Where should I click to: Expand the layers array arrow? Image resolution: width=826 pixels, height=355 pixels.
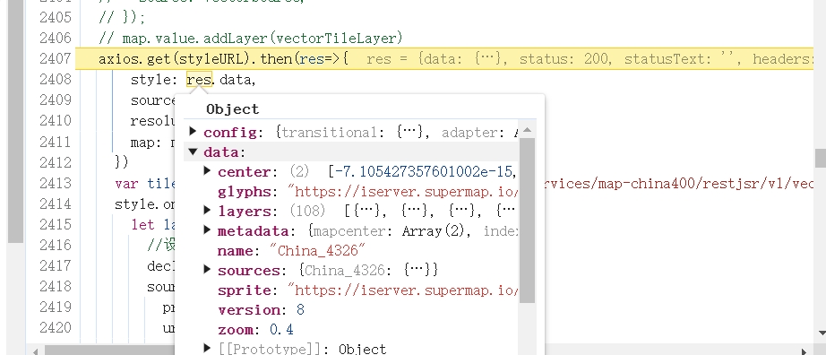tap(207, 211)
